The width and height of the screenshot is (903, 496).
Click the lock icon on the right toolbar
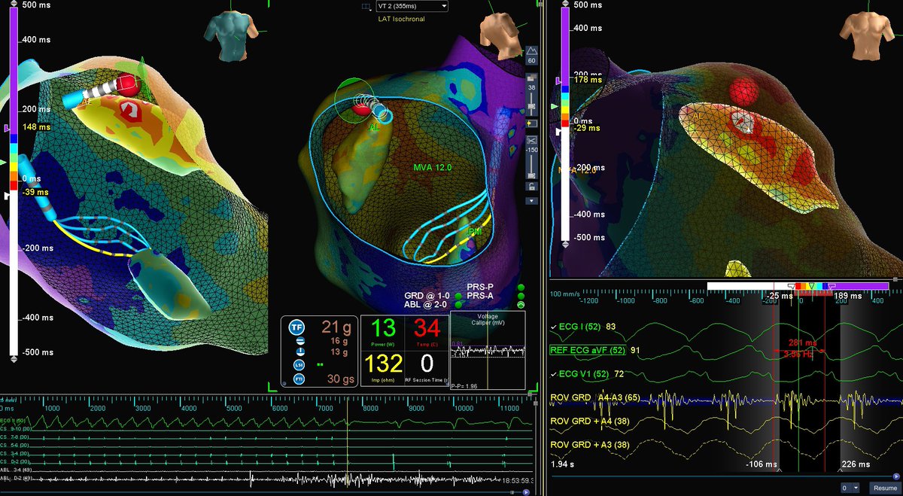coord(531,185)
